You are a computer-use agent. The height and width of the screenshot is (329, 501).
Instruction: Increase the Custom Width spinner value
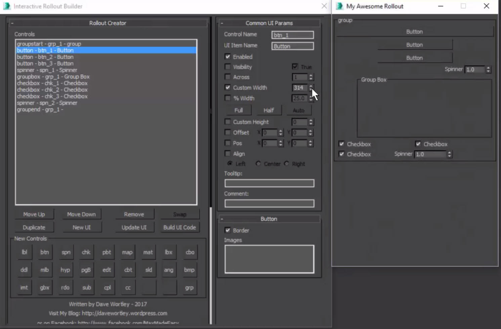[311, 86]
